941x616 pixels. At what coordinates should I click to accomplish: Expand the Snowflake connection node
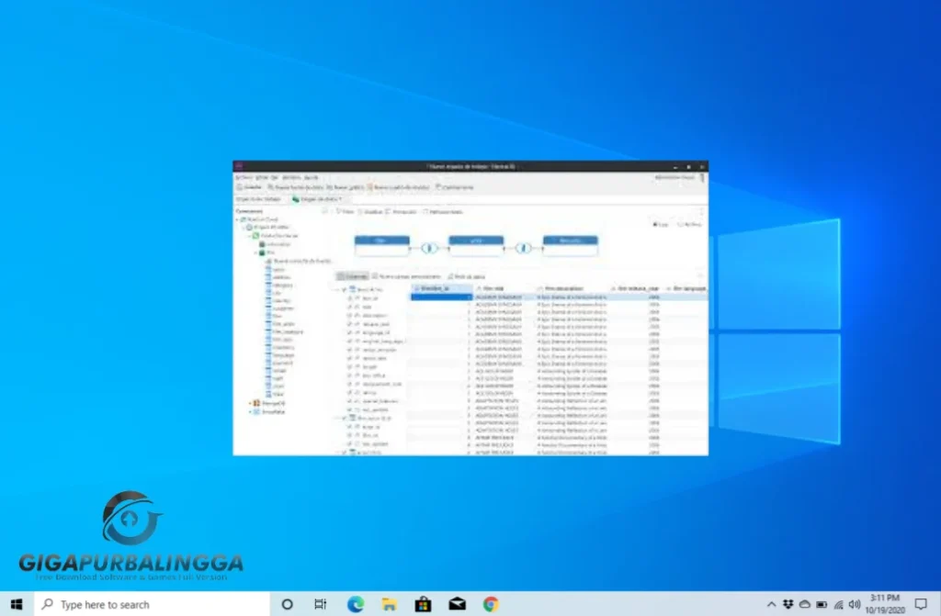point(251,412)
